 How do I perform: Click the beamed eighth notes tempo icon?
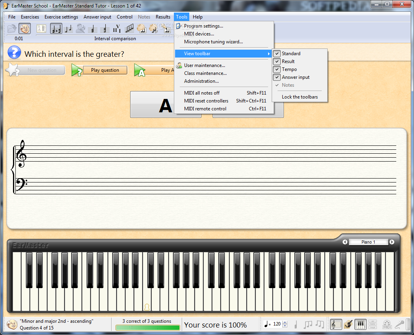[x=308, y=324]
